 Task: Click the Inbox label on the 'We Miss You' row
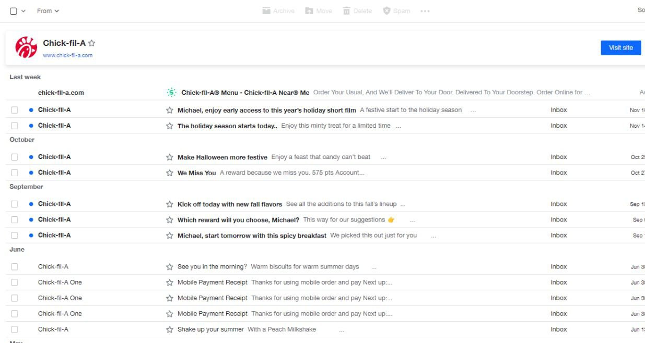coord(559,173)
